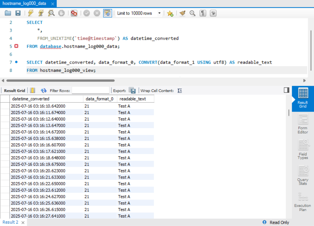Run Explain on the current statement magnifier icon

pos(51,13)
